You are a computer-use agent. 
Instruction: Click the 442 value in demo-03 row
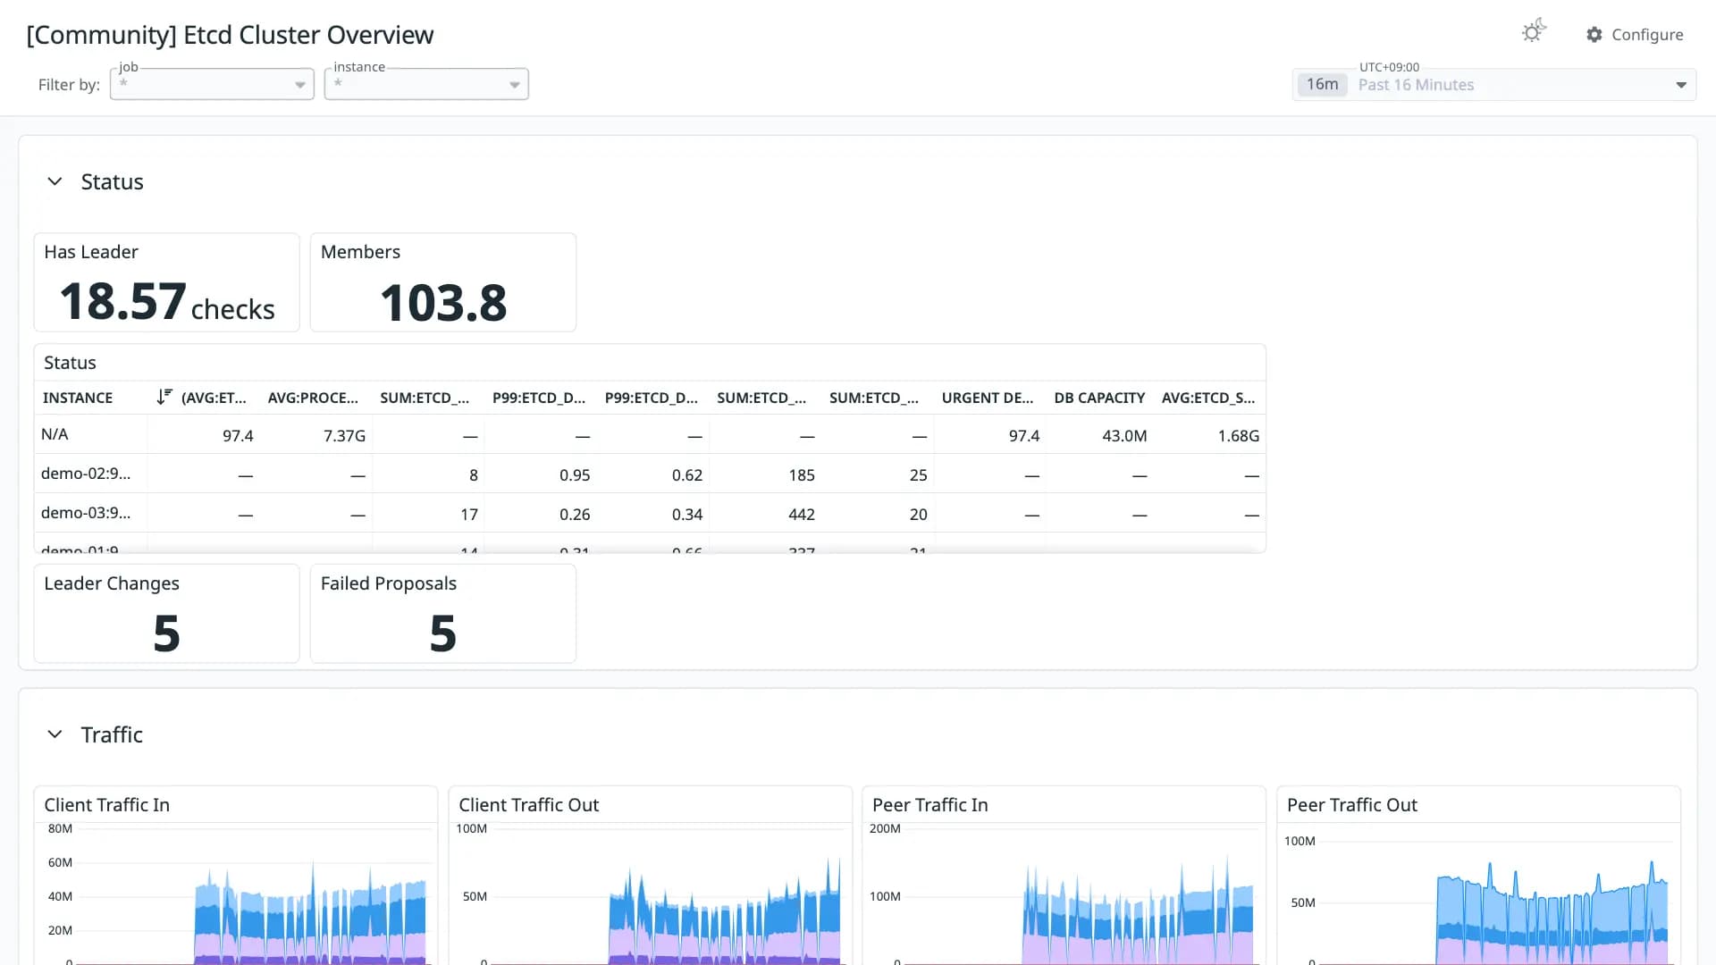(x=802, y=515)
